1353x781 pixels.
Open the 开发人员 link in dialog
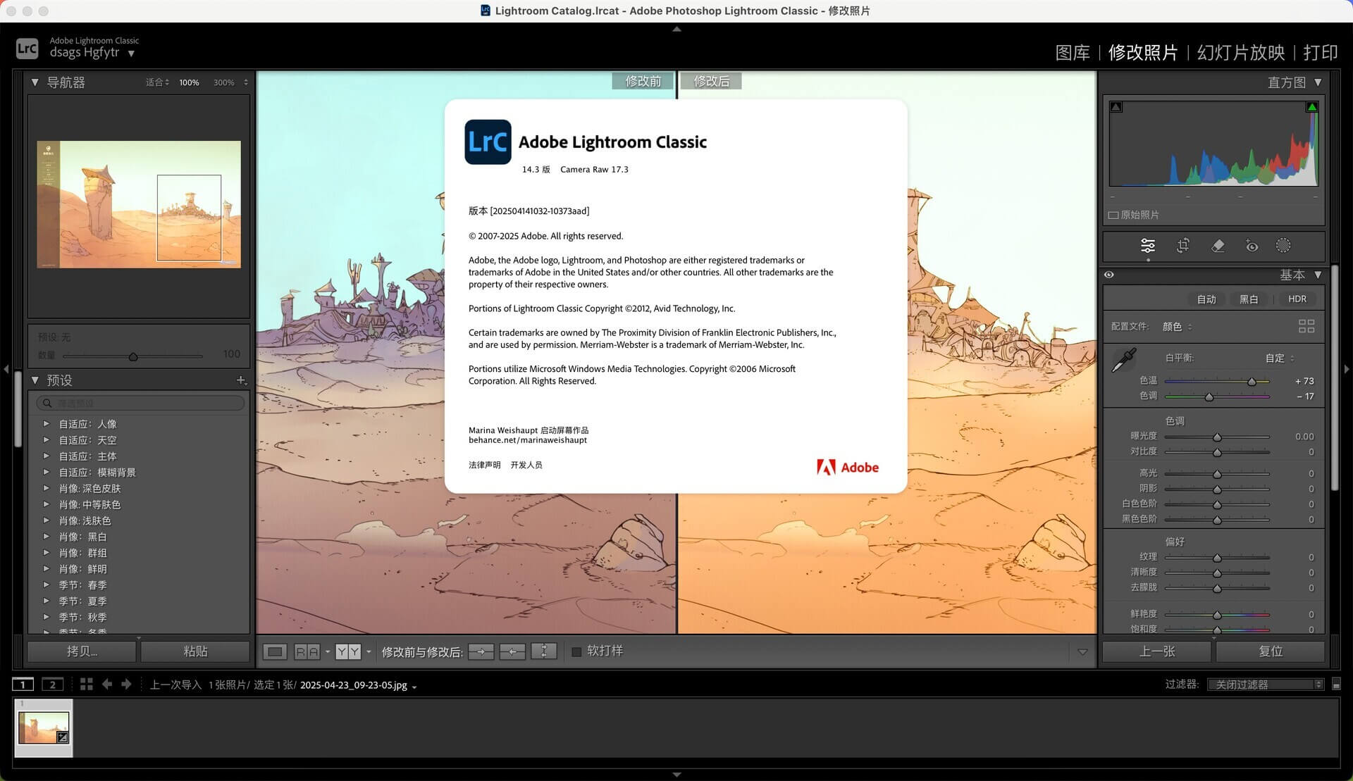pyautogui.click(x=526, y=465)
